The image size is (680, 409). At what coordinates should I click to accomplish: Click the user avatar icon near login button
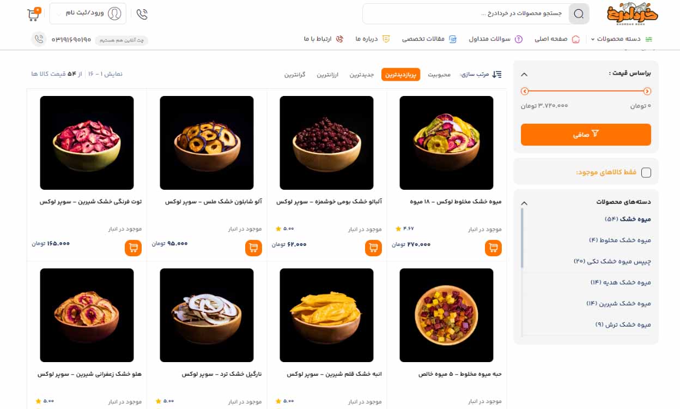114,14
